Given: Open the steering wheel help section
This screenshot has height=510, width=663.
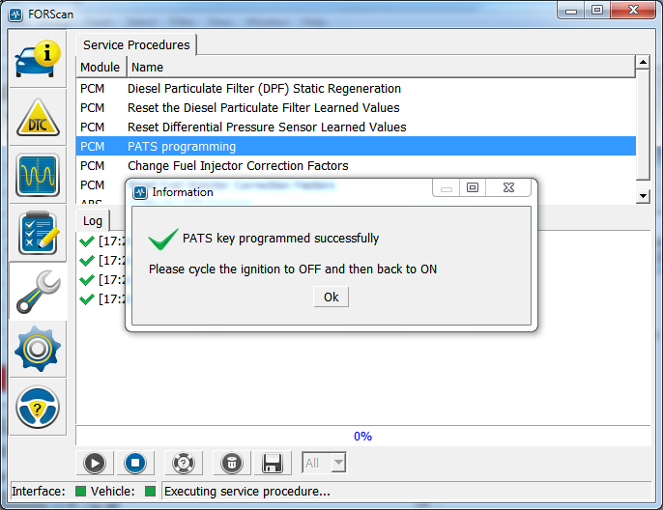Looking at the screenshot, I should point(39,407).
